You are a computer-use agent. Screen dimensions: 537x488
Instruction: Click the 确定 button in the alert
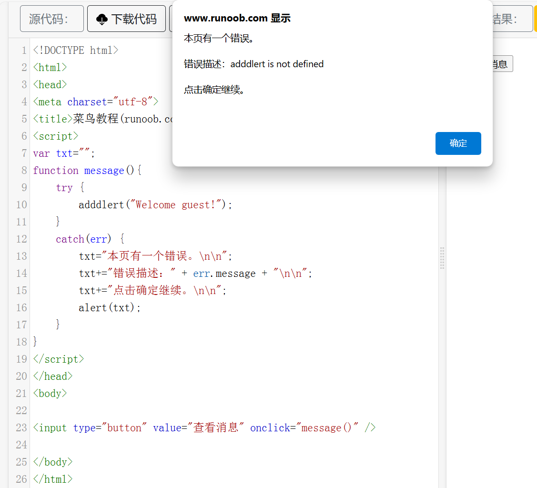click(x=458, y=143)
